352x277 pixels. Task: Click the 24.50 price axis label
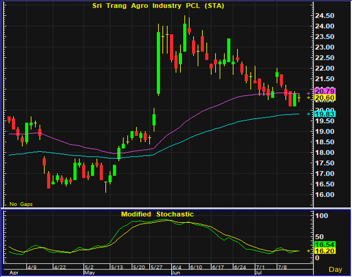tap(325, 16)
